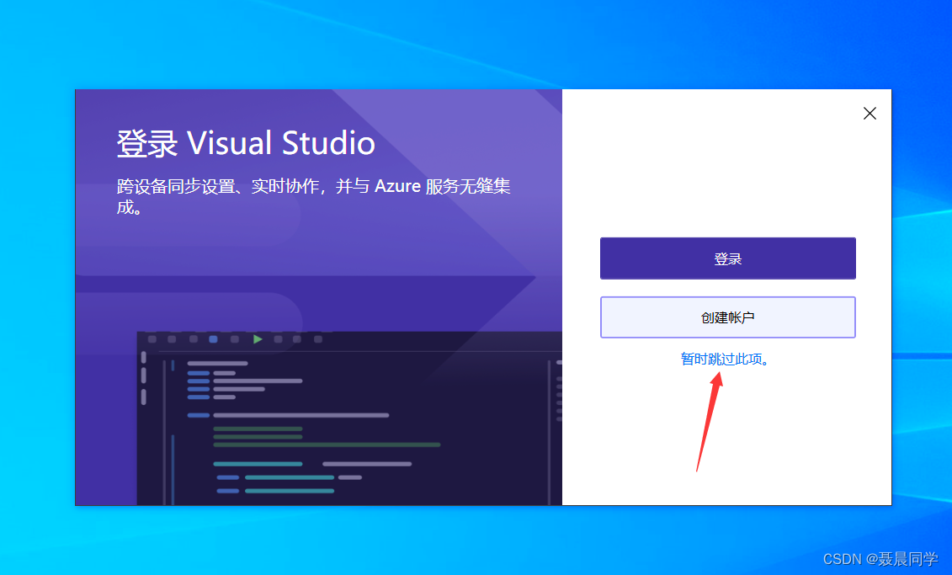Click the green Run play icon in editor preview

257,338
